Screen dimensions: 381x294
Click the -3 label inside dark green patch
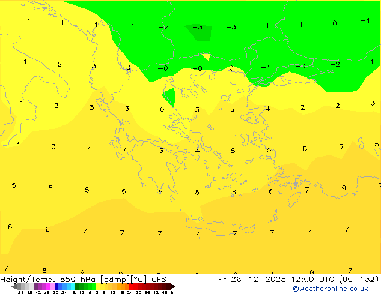(x=198, y=27)
